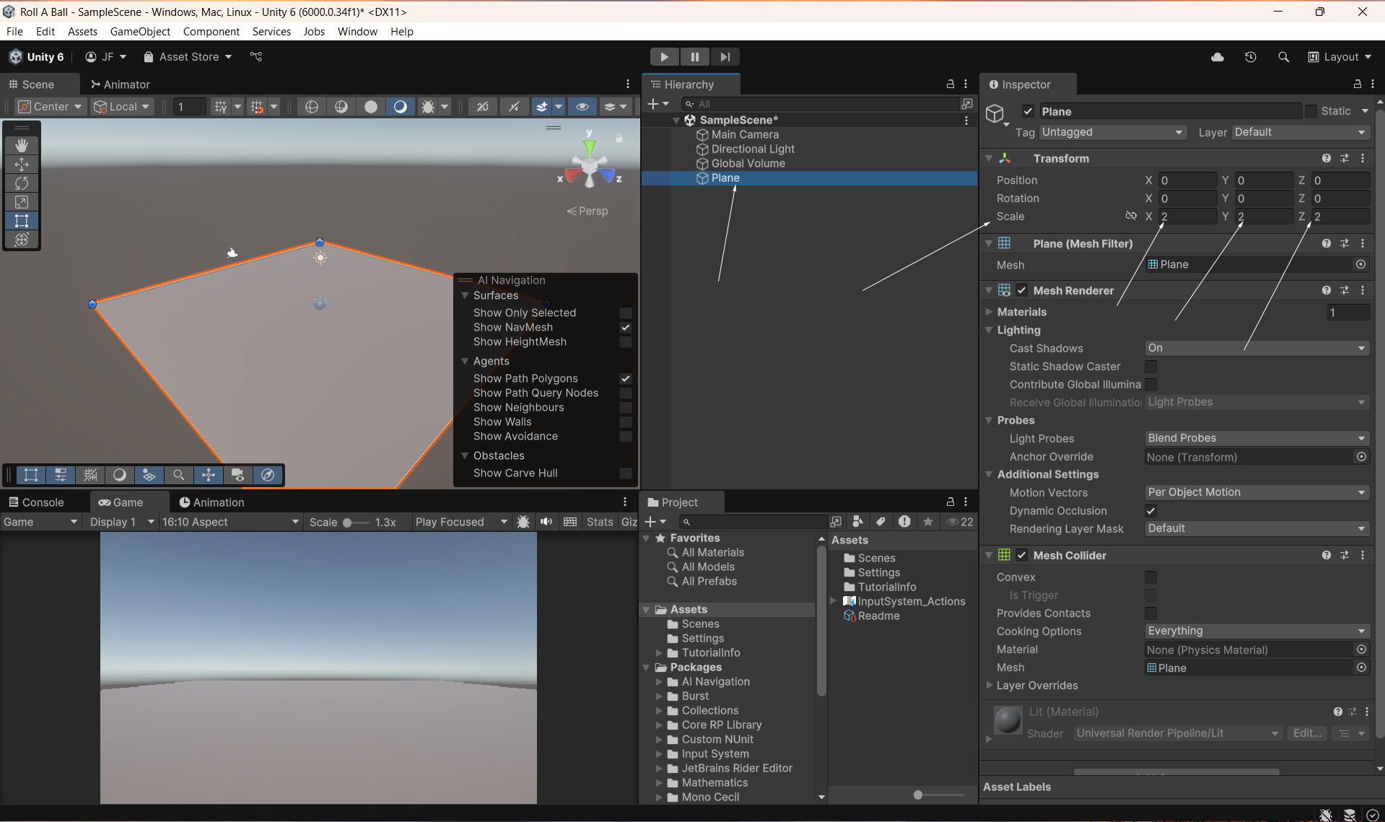The width and height of the screenshot is (1385, 822).
Task: Select the Hand tool in Scene toolbar
Action: point(22,145)
